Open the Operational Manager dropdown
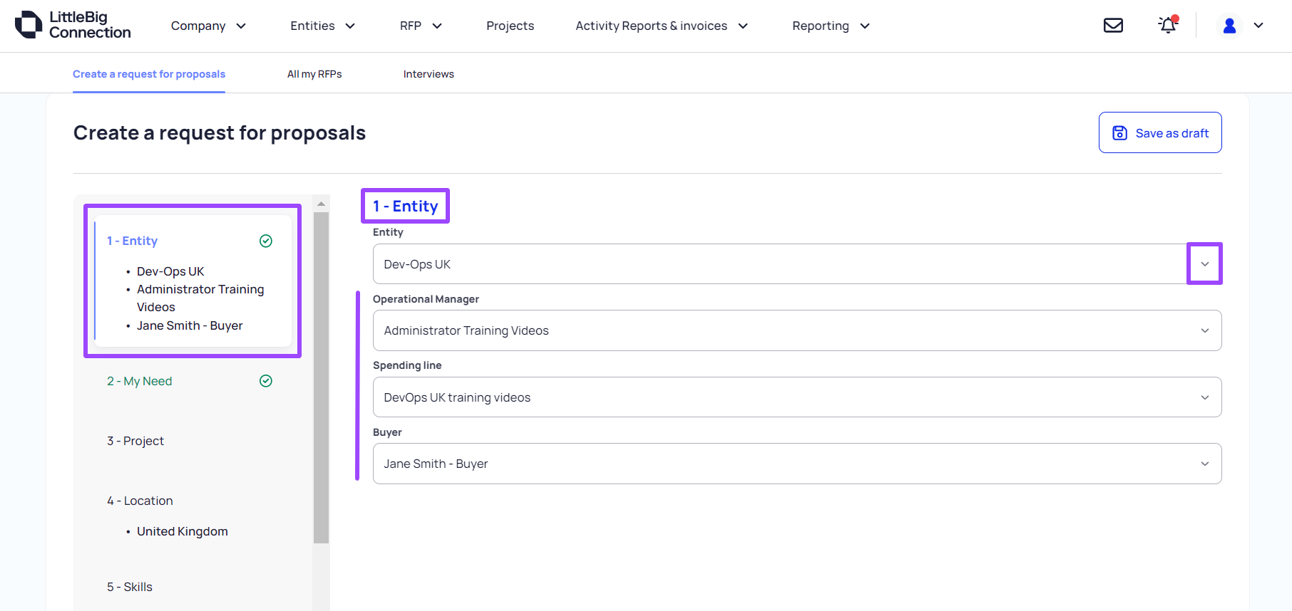 (797, 330)
